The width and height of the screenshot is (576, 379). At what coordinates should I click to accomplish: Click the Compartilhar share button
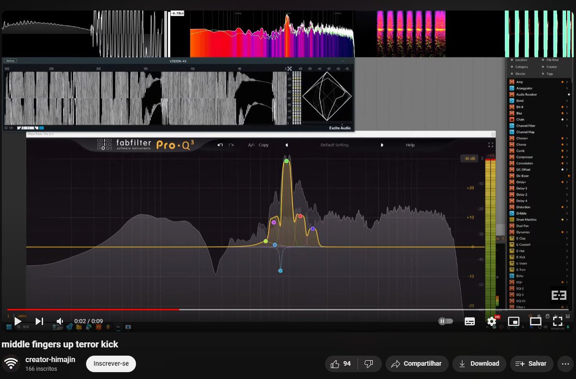tap(416, 364)
